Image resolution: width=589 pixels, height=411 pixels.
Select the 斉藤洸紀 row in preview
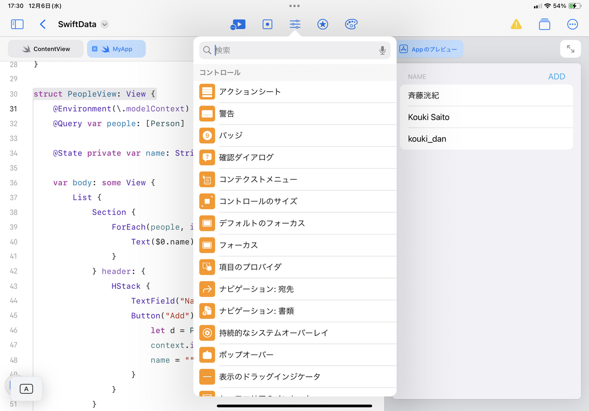(486, 96)
